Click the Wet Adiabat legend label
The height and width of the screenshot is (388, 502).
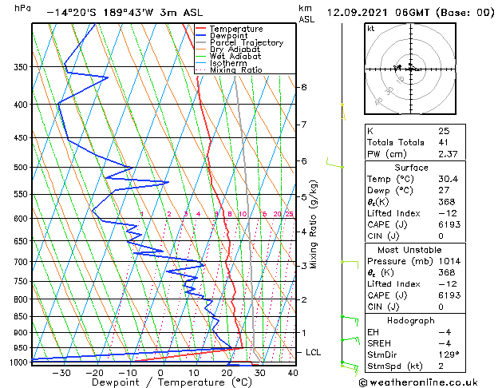(235, 57)
